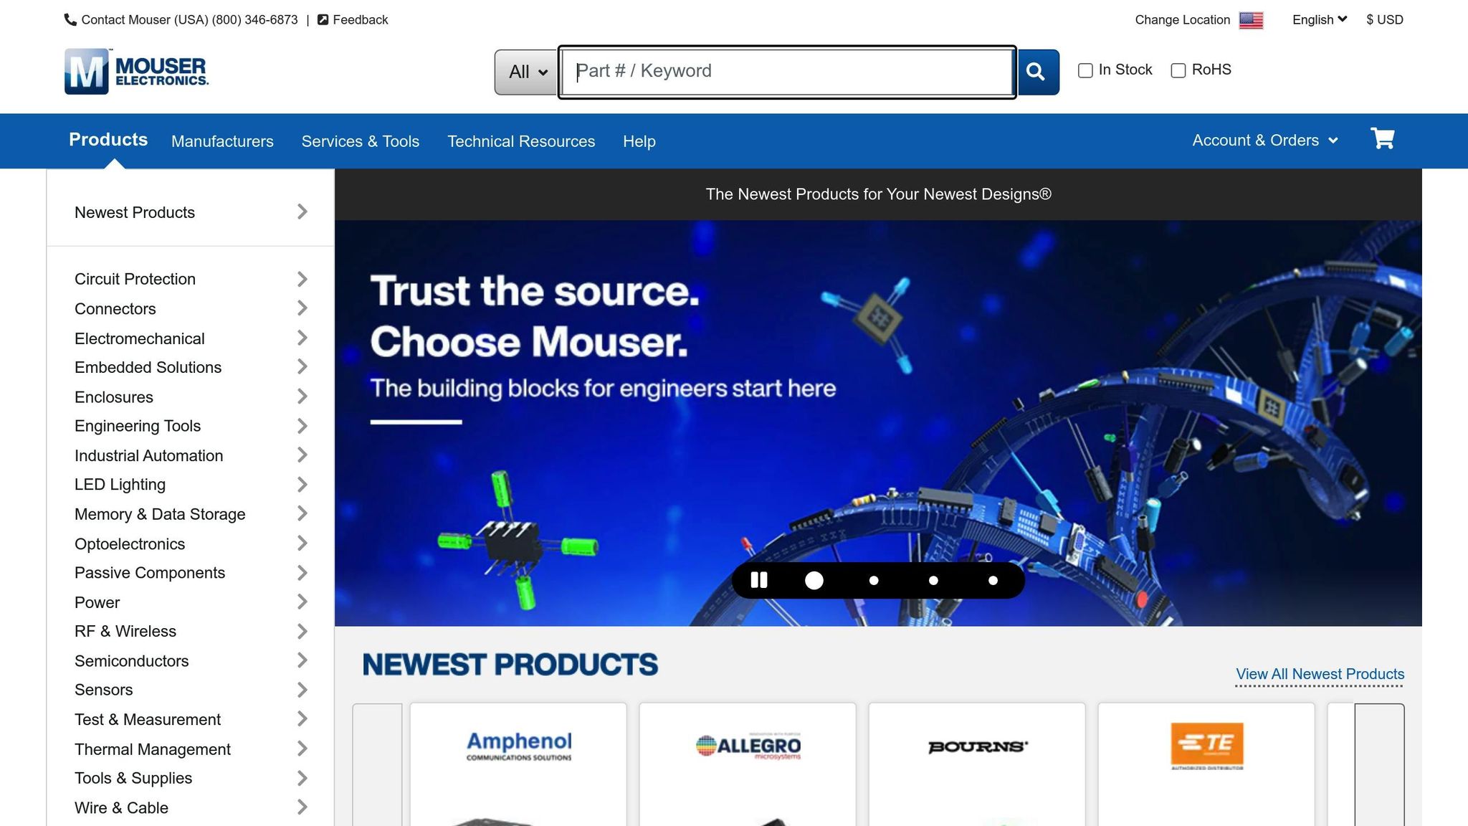This screenshot has width=1468, height=826.
Task: Click the US flag location icon
Action: tap(1251, 20)
